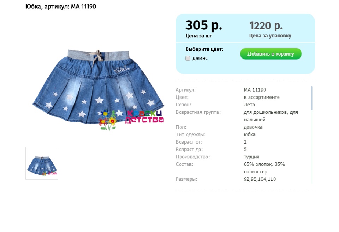Click the Цена за упаковку label
Screen dimensions: 339x232
[x=270, y=36]
